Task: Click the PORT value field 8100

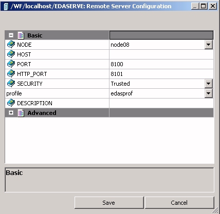Action: tap(161, 64)
